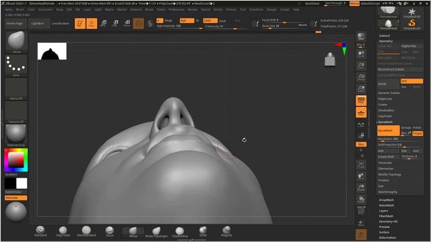Choose the Inflat brush
The height and width of the screenshot is (242, 431).
203,231
